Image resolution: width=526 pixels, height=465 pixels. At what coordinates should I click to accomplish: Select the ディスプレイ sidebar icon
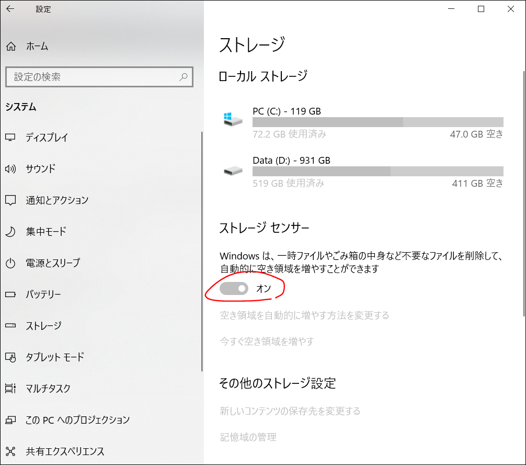click(x=10, y=138)
